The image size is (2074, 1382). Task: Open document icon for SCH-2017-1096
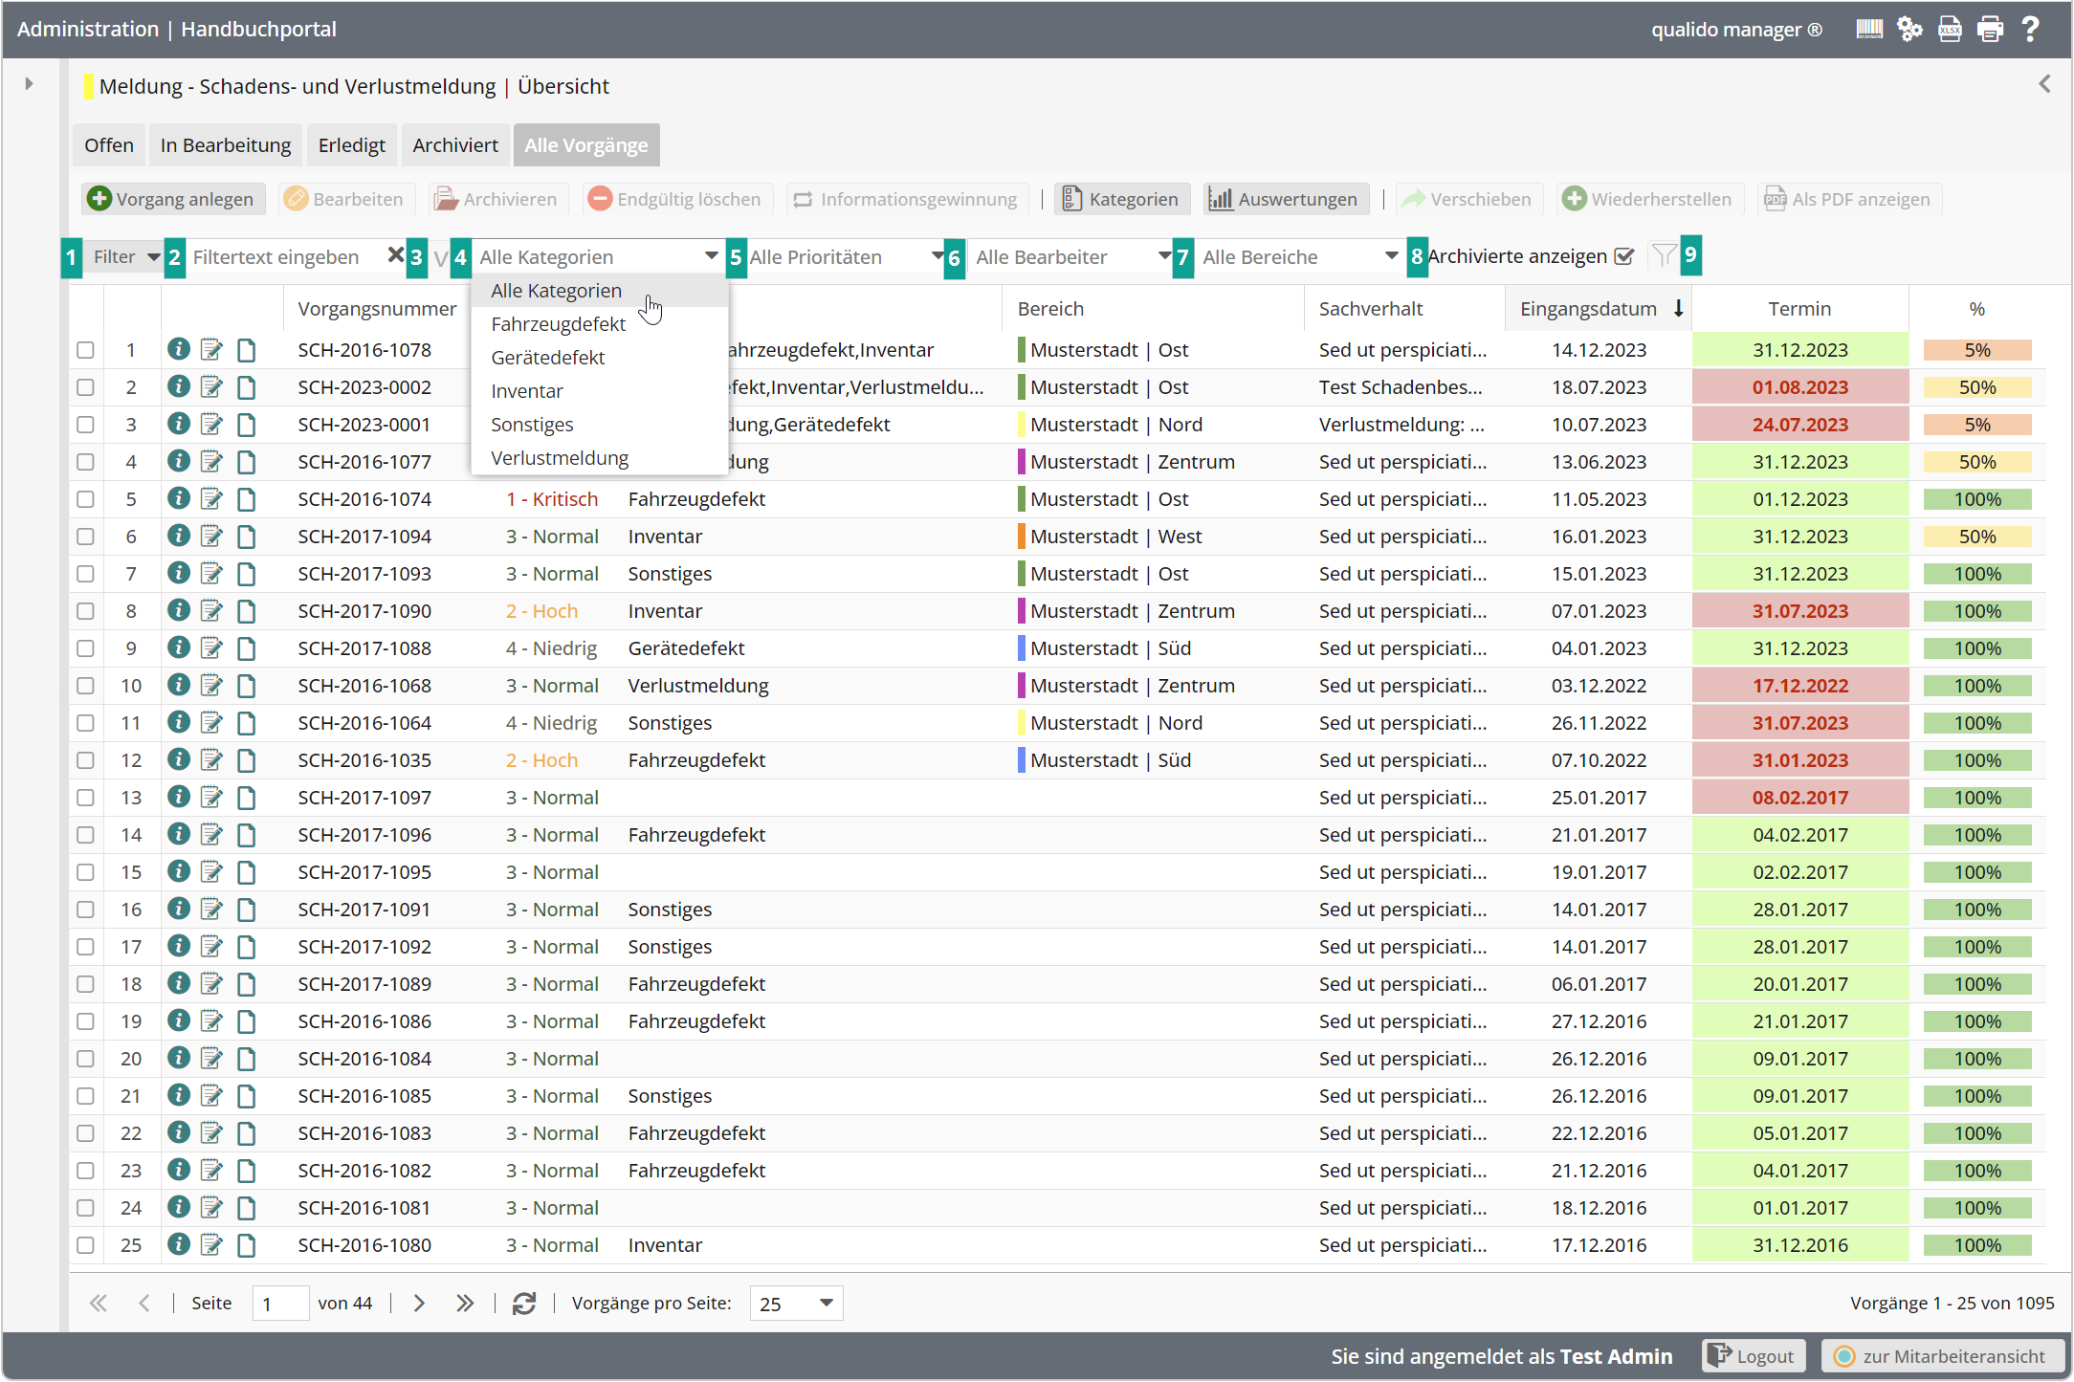(246, 835)
